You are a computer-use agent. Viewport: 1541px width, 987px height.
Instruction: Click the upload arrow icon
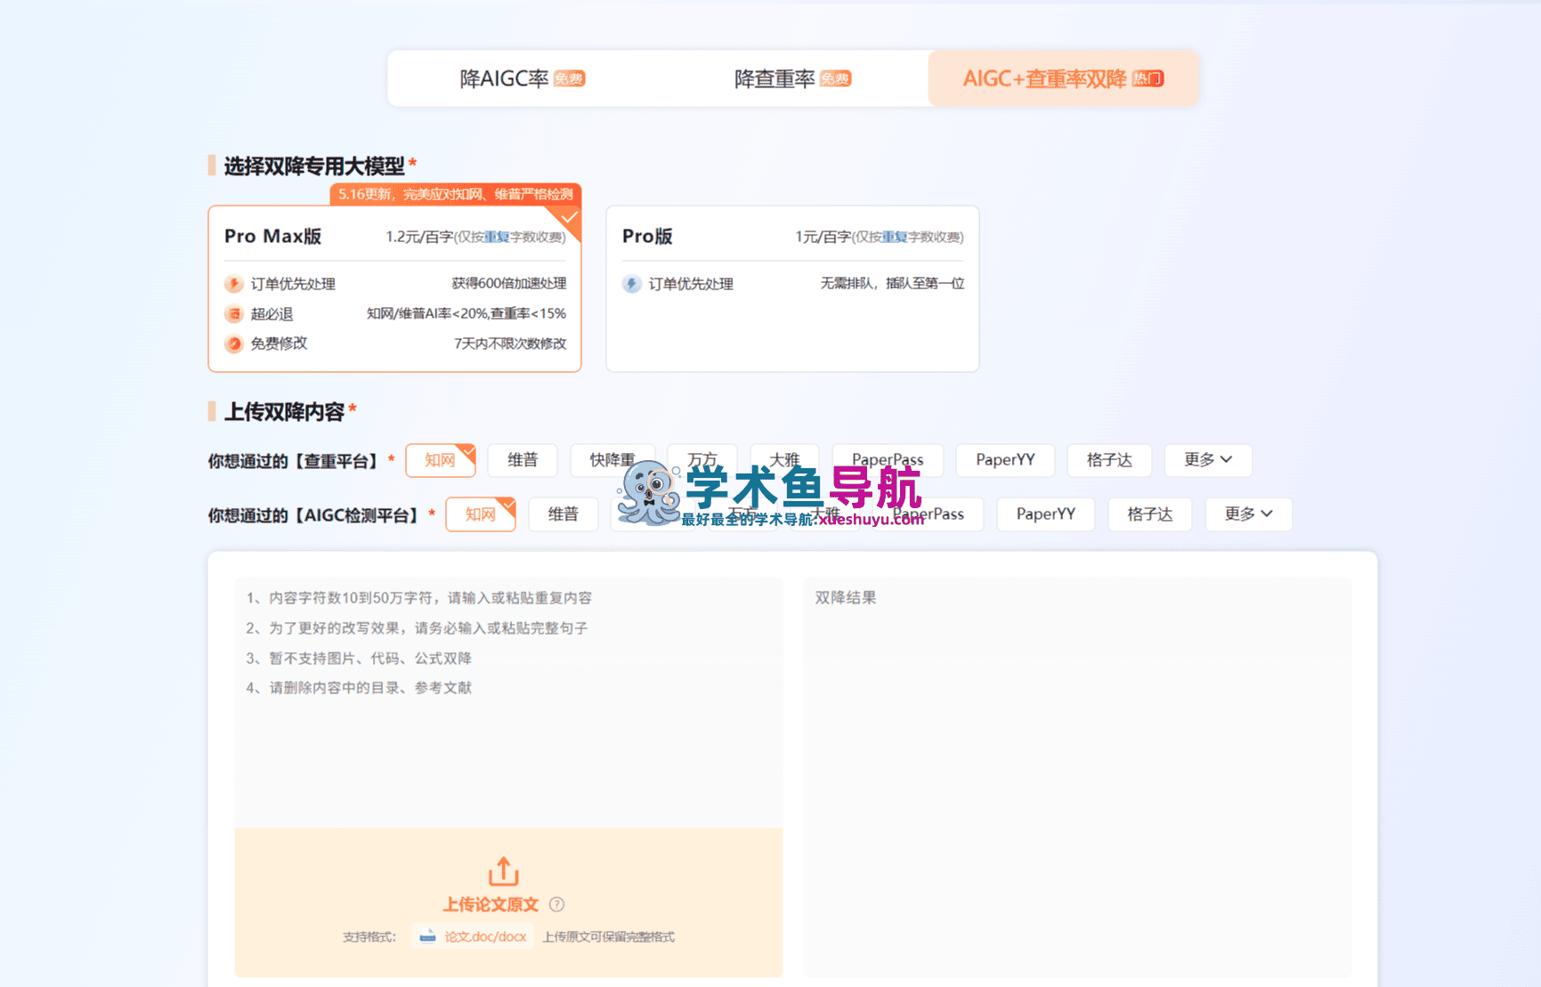(504, 871)
